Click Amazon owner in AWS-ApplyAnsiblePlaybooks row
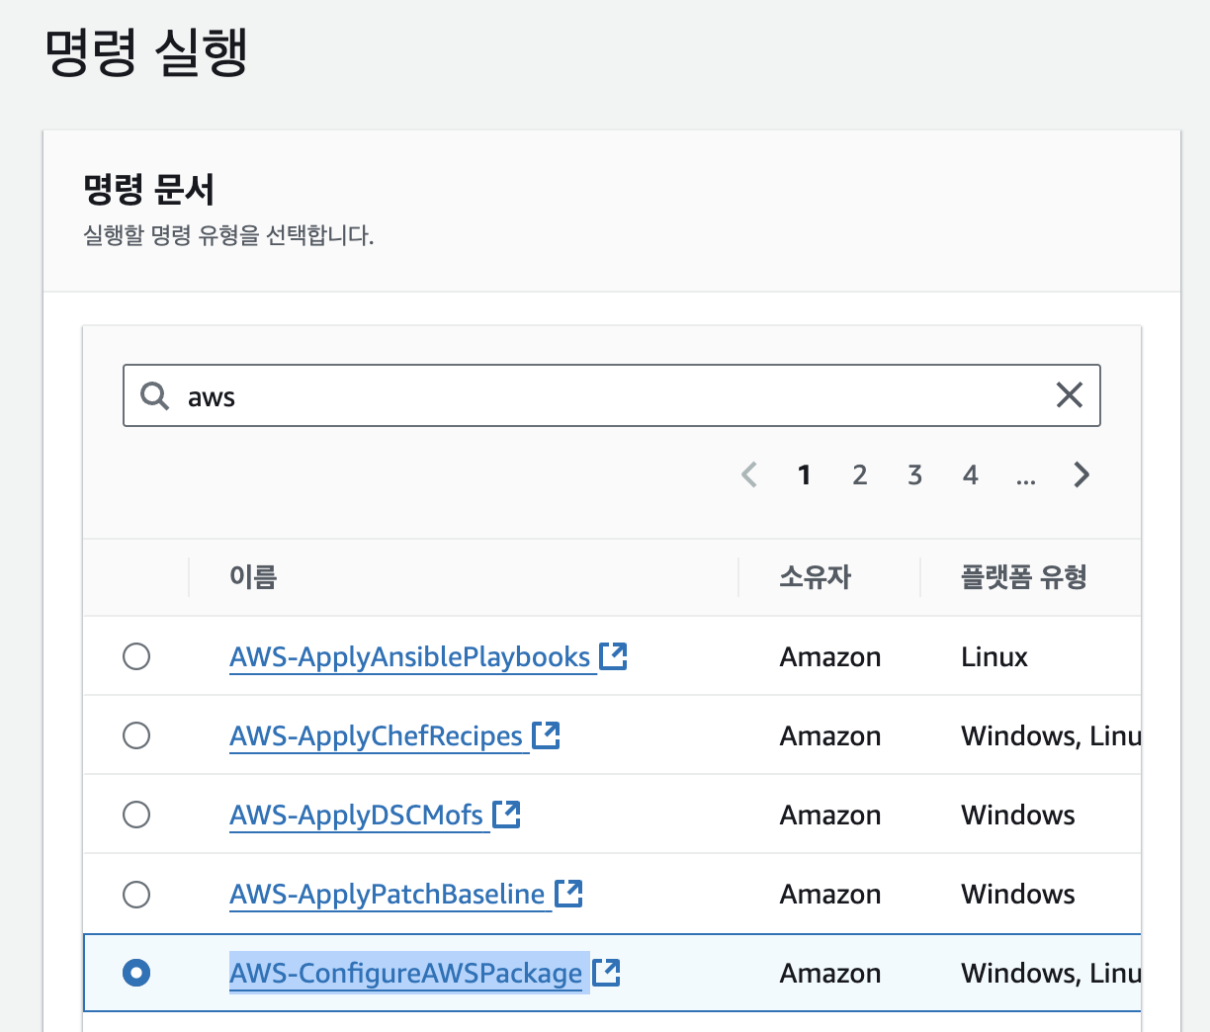The width and height of the screenshot is (1210, 1032). click(830, 657)
